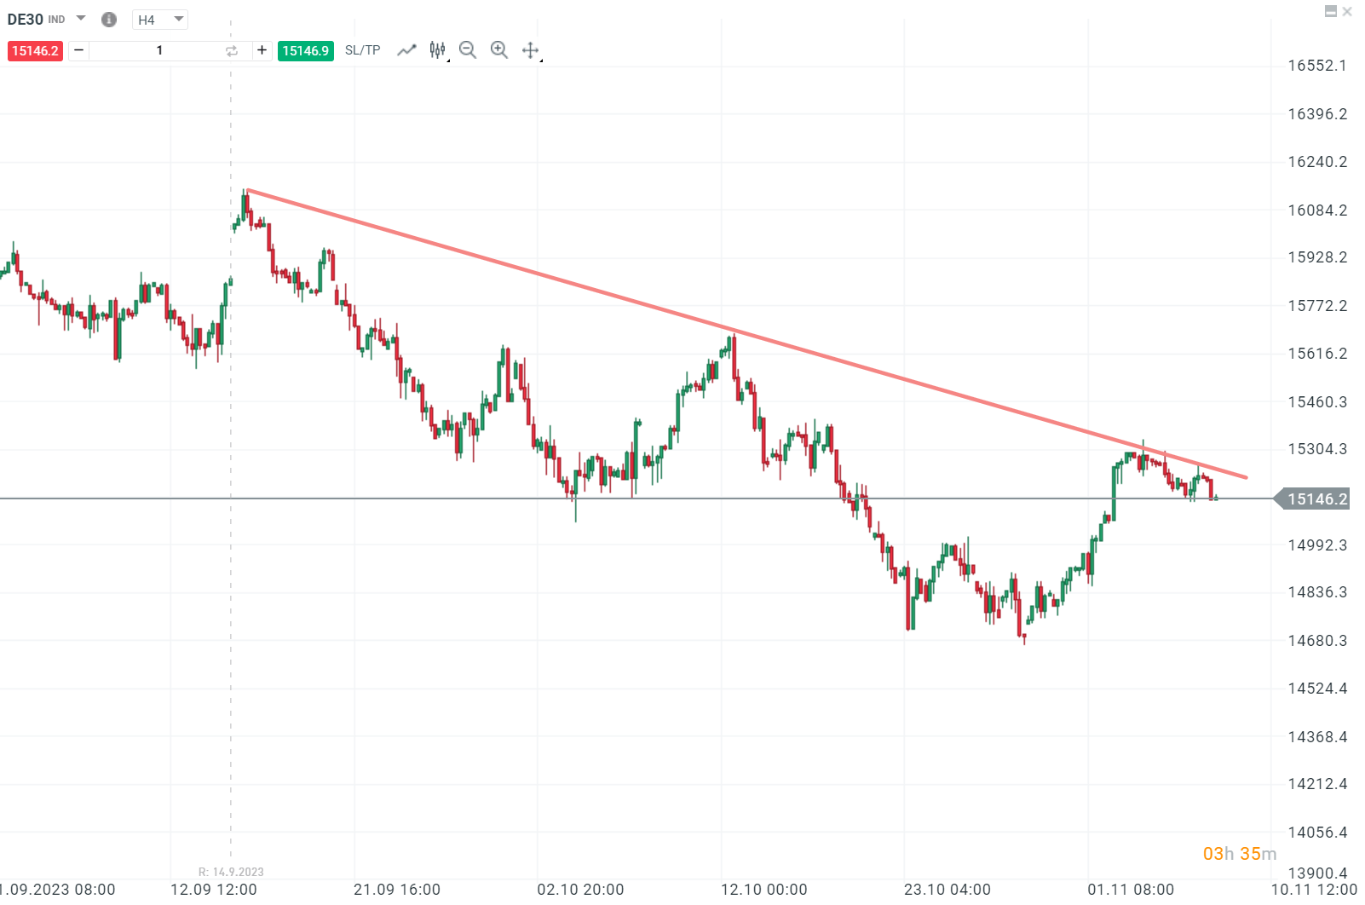Zoom out on the chart
The image size is (1365, 905).
coord(468,50)
